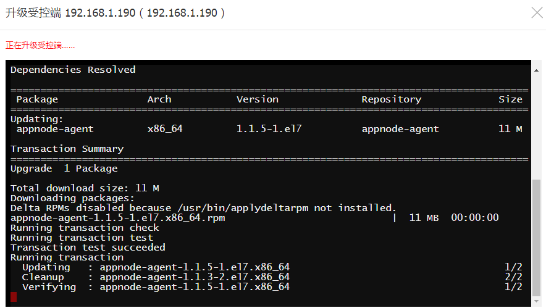
Task: Click the download time '00:00:00'
Action: tap(474, 218)
